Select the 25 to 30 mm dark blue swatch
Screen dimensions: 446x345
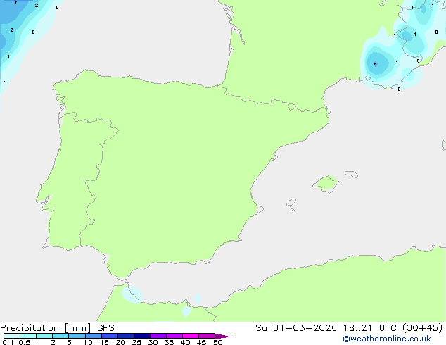(x=142, y=336)
